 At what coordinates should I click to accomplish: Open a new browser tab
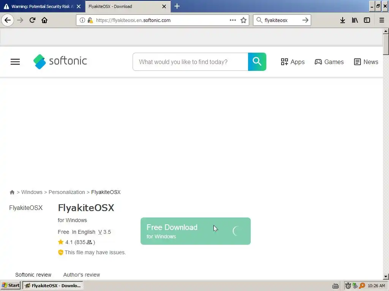(x=177, y=6)
